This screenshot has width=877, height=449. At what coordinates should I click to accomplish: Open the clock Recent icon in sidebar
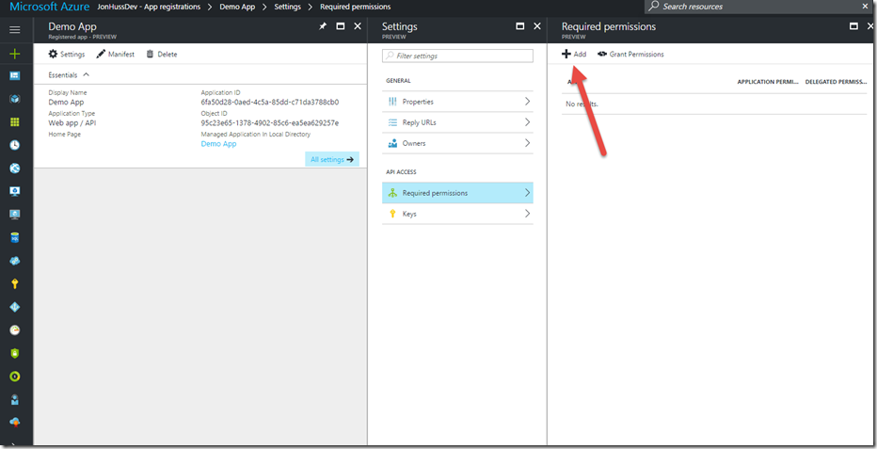(15, 145)
